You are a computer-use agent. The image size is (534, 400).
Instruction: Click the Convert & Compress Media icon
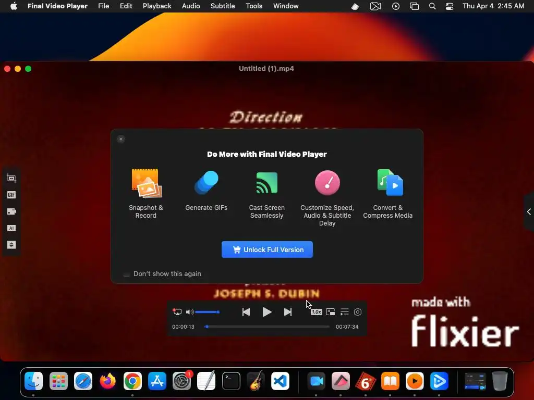(390, 183)
